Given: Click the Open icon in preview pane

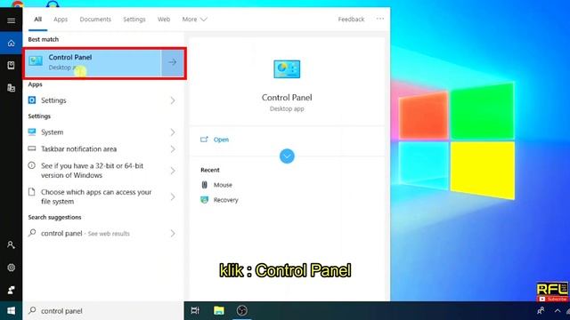Looking at the screenshot, I should (x=204, y=140).
